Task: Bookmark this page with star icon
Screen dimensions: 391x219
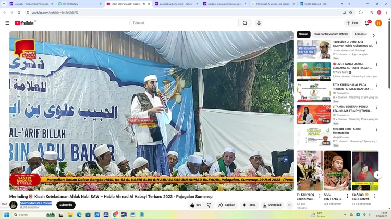Action: [x=351, y=12]
